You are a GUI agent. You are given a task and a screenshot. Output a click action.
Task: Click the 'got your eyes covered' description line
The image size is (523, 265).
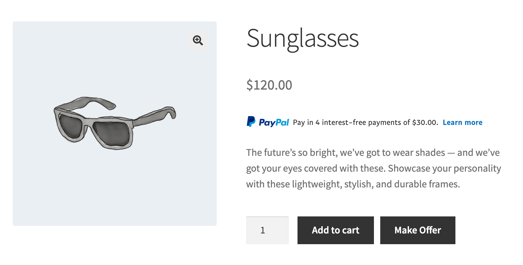[x=373, y=168]
